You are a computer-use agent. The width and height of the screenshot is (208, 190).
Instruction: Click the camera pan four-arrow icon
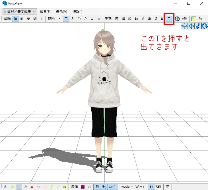191,26
